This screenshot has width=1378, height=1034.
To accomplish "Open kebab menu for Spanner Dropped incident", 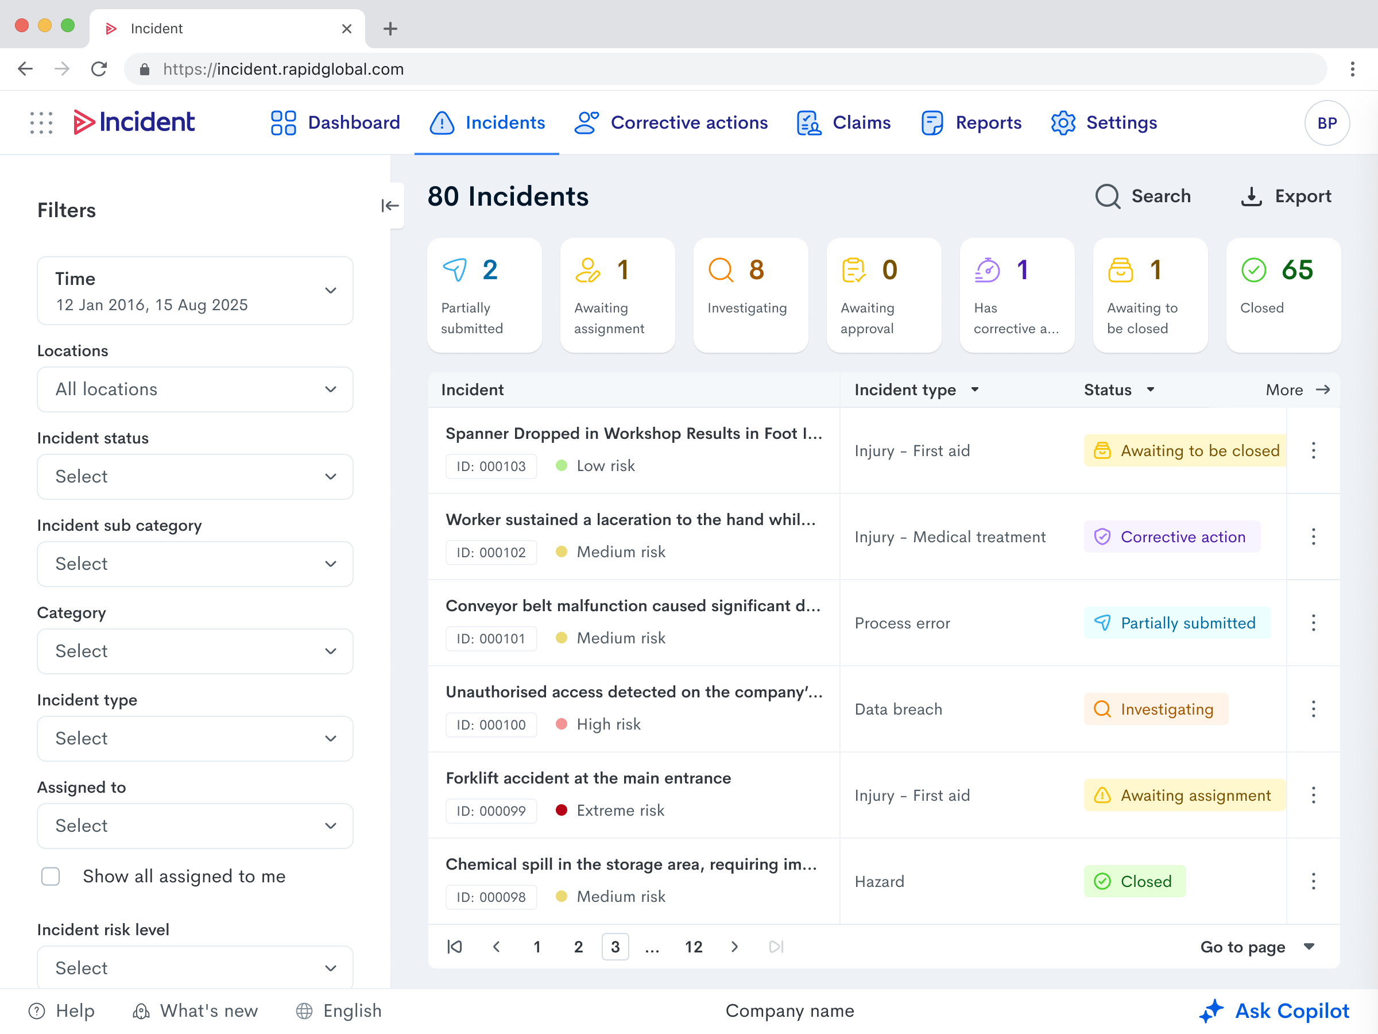I will (1313, 450).
